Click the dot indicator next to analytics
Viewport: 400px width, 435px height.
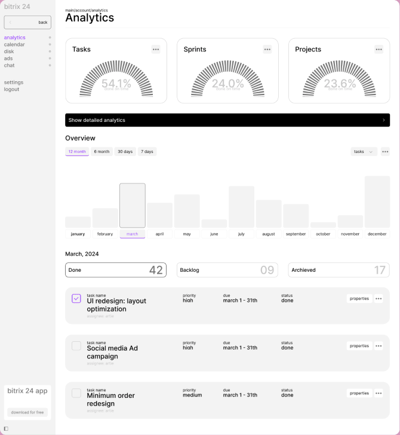pos(50,38)
